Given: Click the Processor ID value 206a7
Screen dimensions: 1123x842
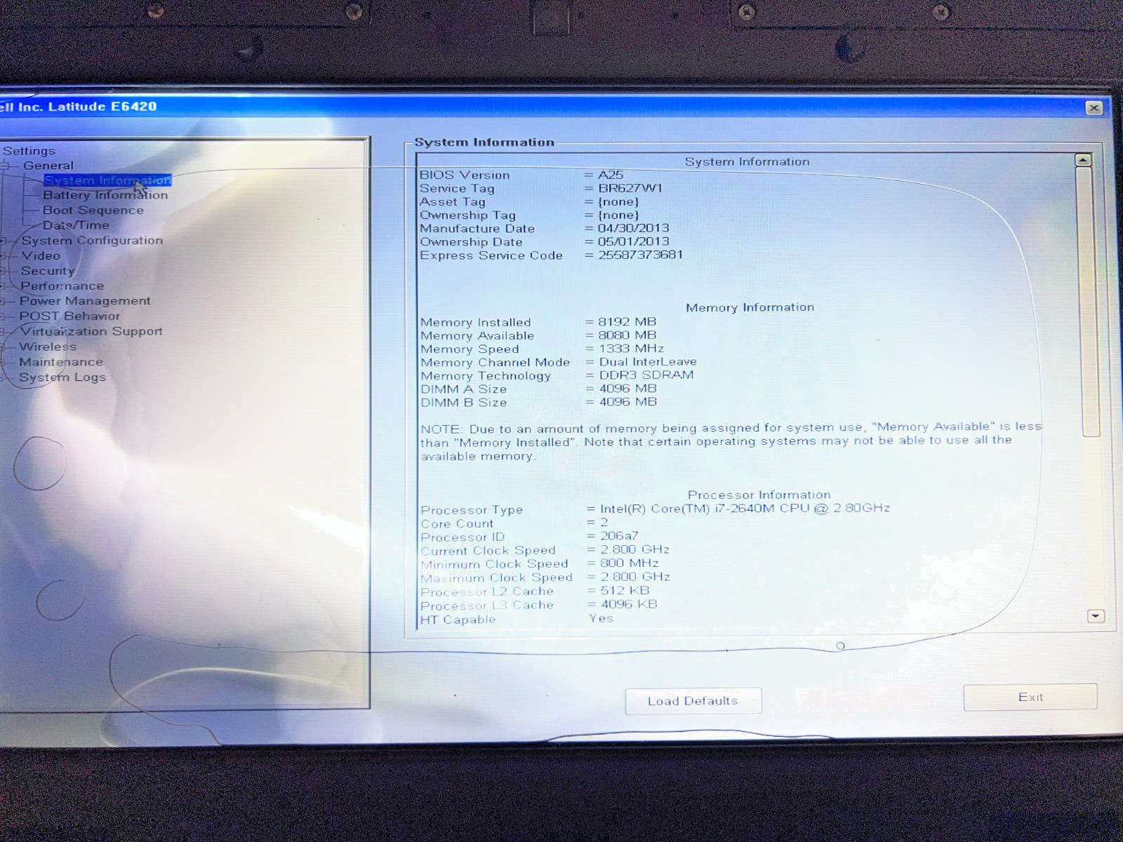Looking at the screenshot, I should click(x=619, y=536).
